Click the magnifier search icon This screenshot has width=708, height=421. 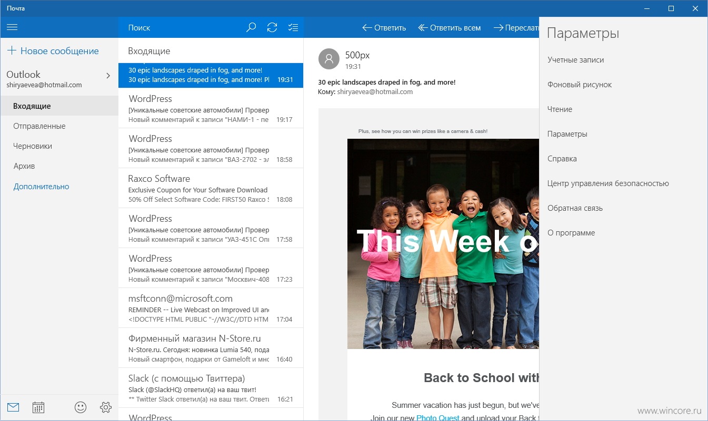click(x=251, y=27)
